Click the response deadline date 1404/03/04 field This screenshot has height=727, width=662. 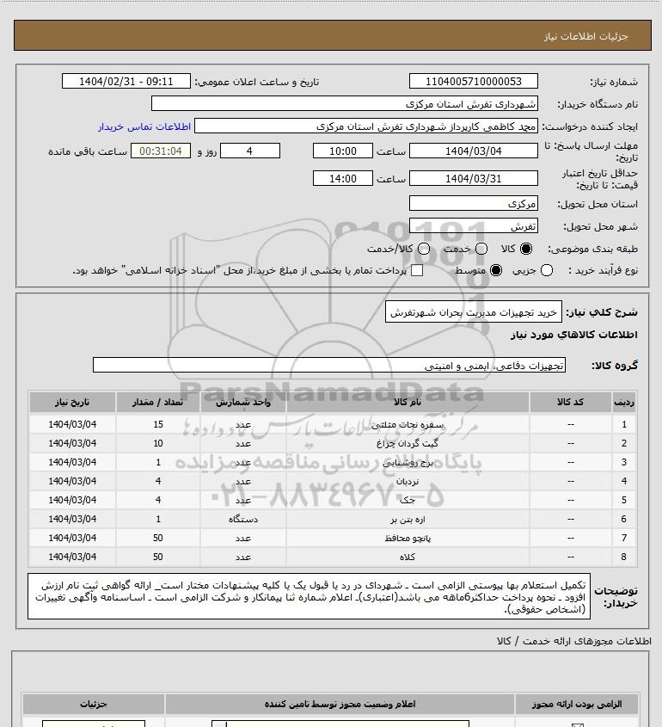474,151
